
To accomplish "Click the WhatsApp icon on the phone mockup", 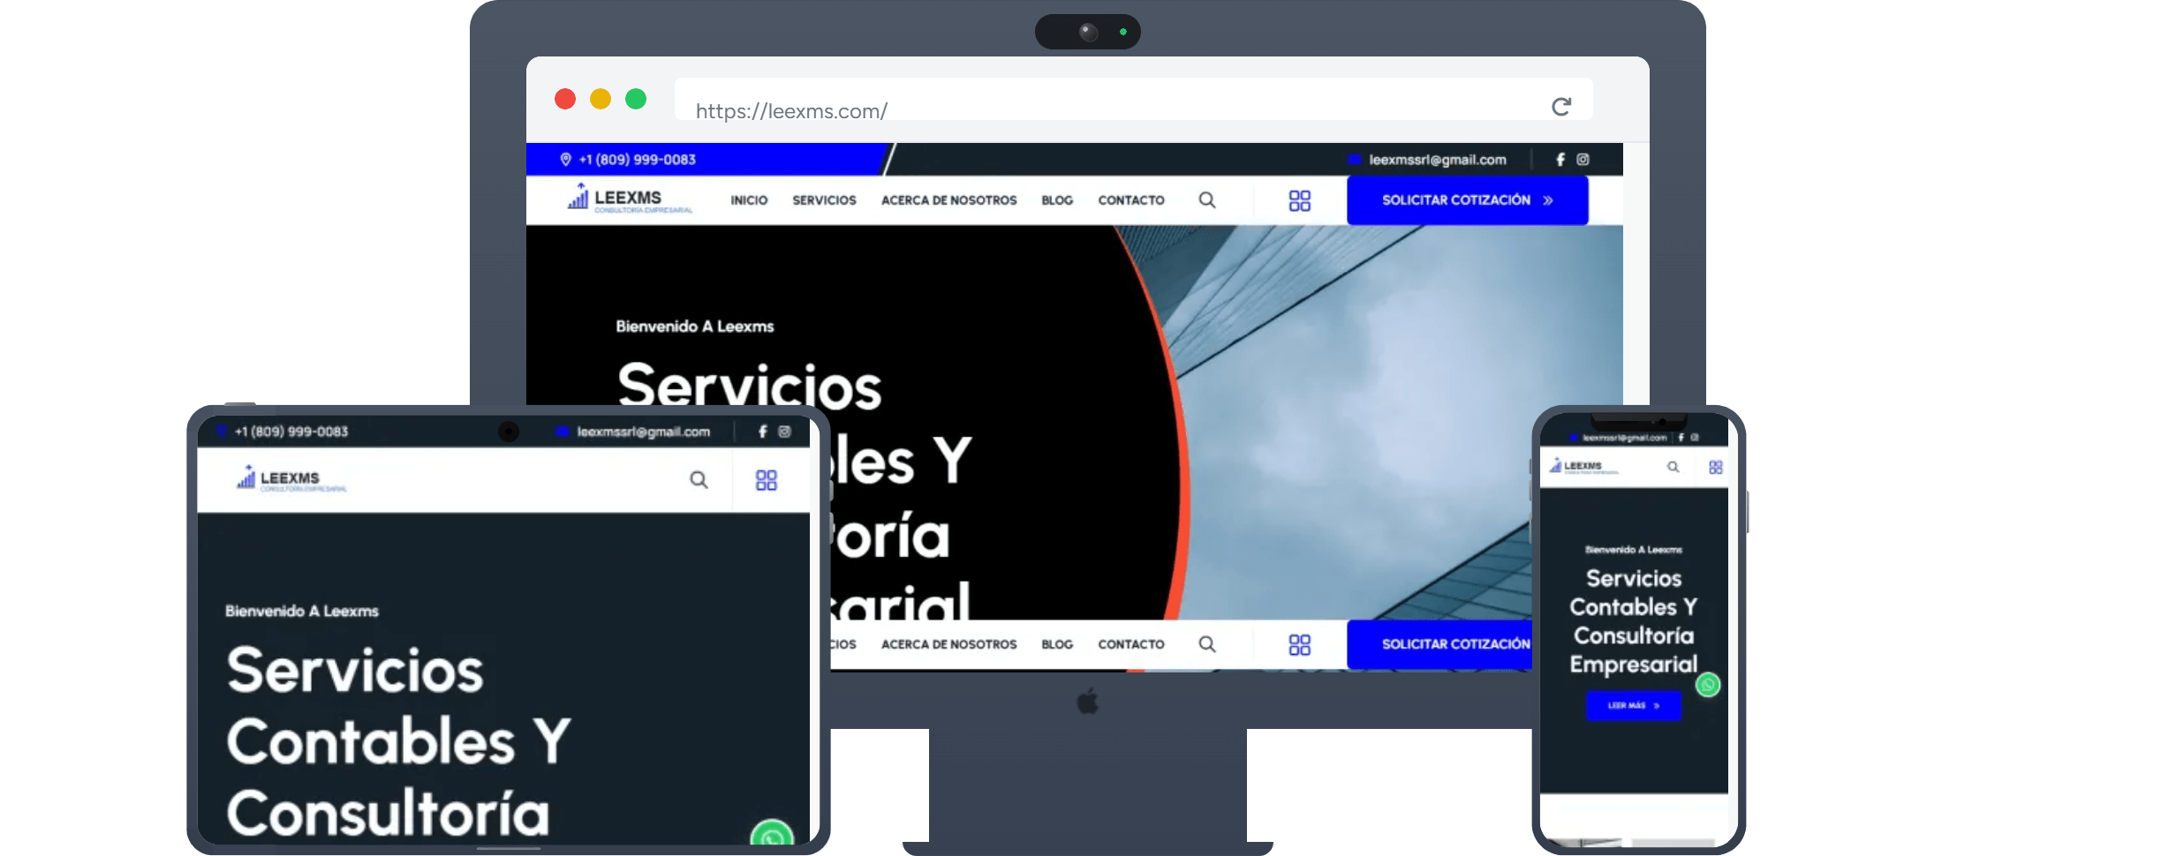I will point(1709,685).
